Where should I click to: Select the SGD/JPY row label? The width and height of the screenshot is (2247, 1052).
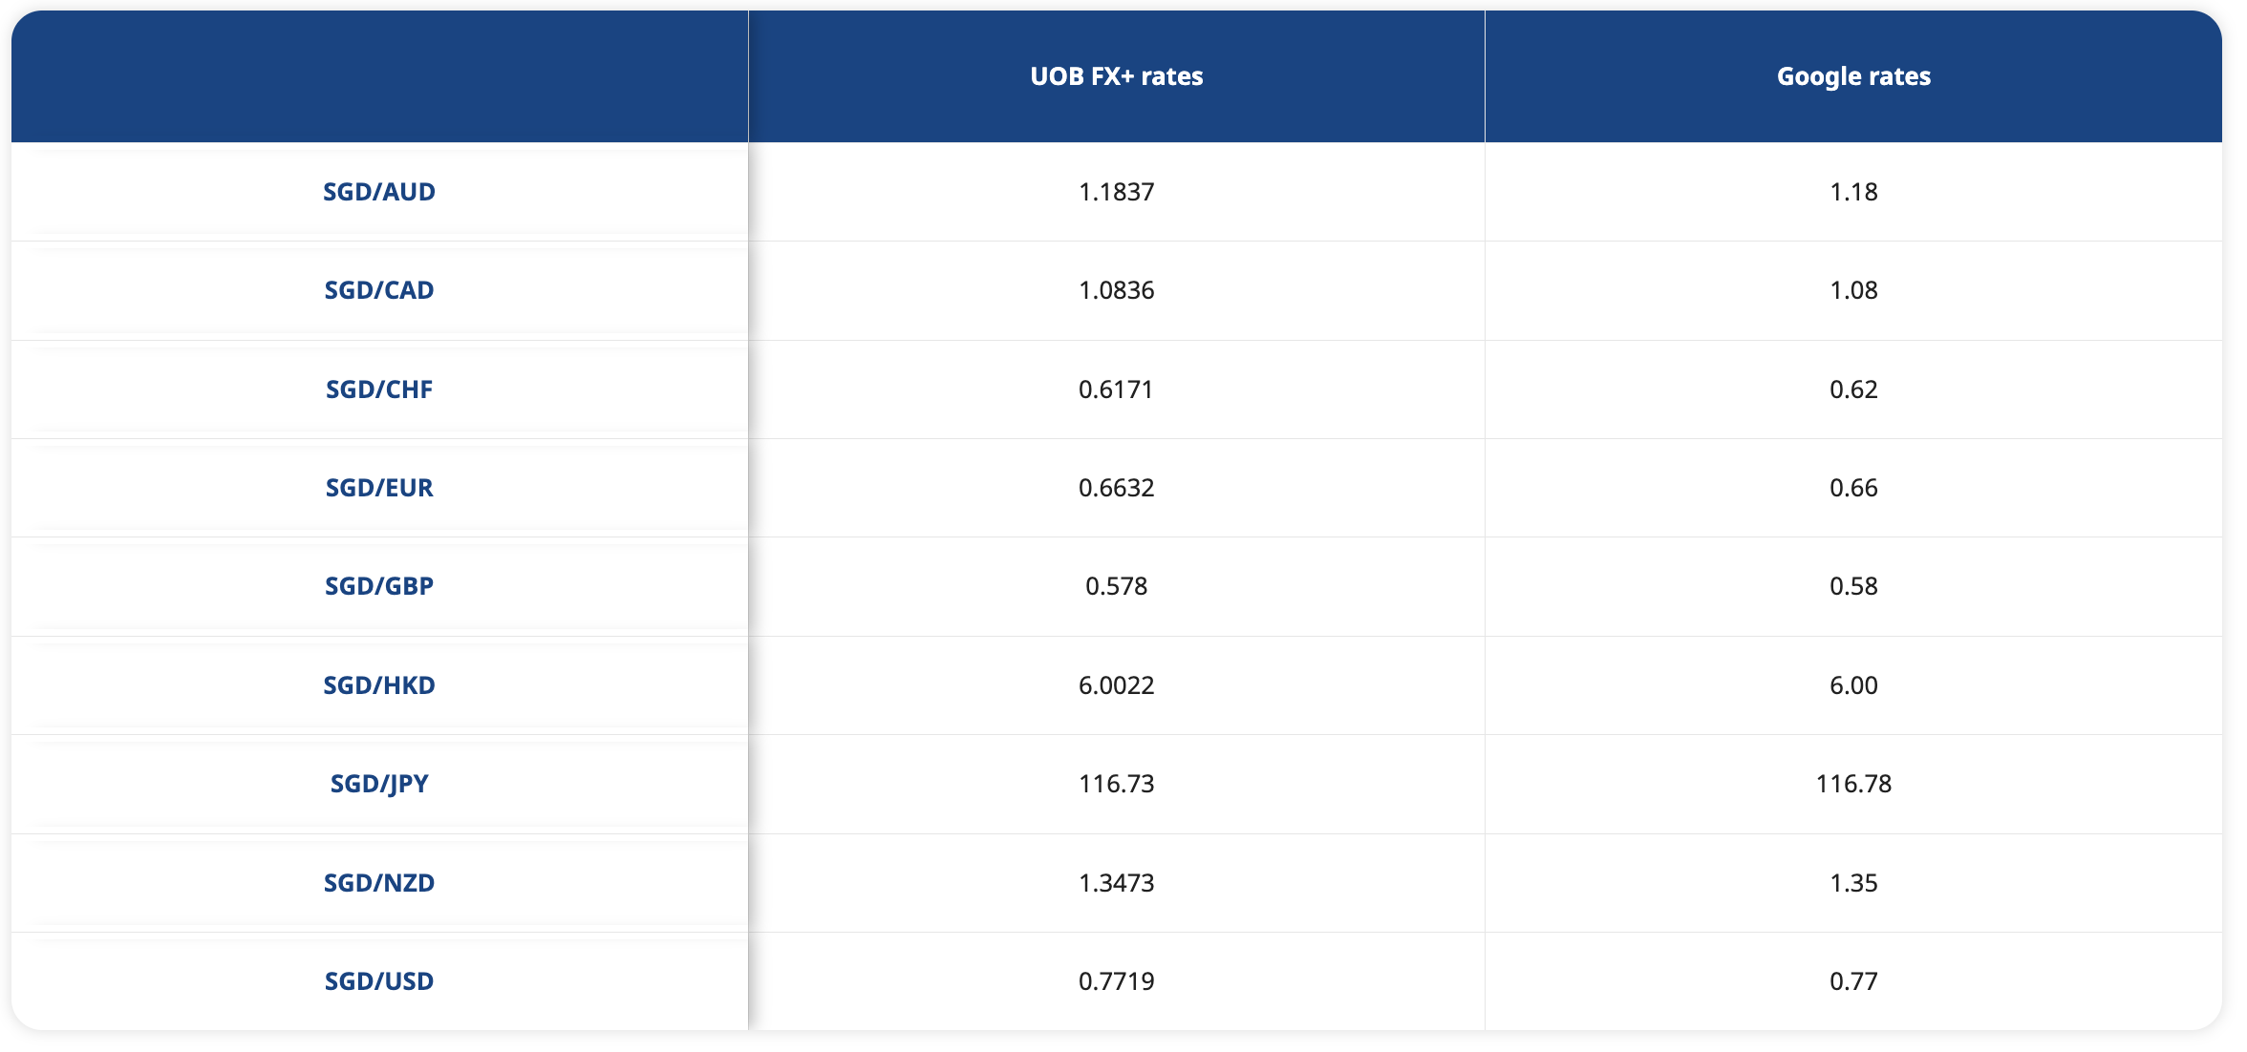point(379,784)
